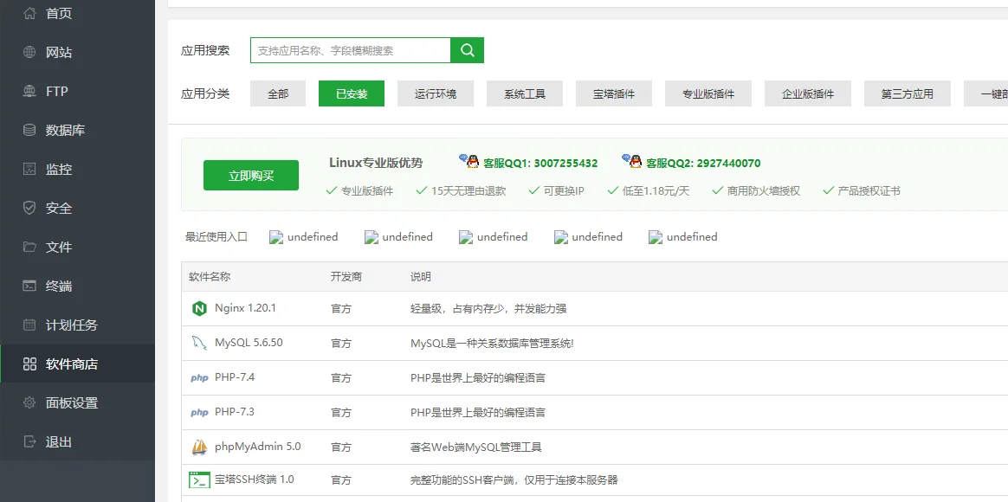The image size is (1008, 502).
Task: Open phpMyAdmin 5.0 software name
Action: tap(258, 446)
